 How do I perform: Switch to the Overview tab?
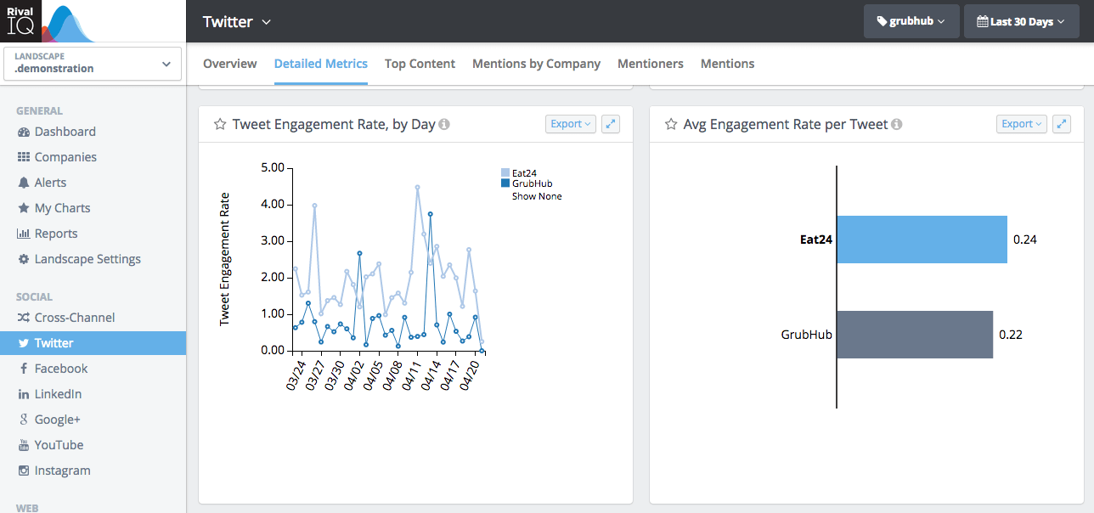[230, 64]
